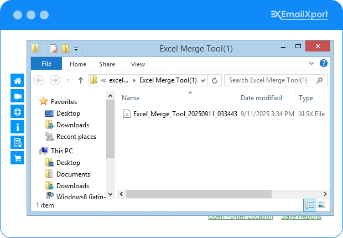Expand the breadcrumb chevron before excel...
The width and height of the screenshot is (343, 238).
pos(103,81)
